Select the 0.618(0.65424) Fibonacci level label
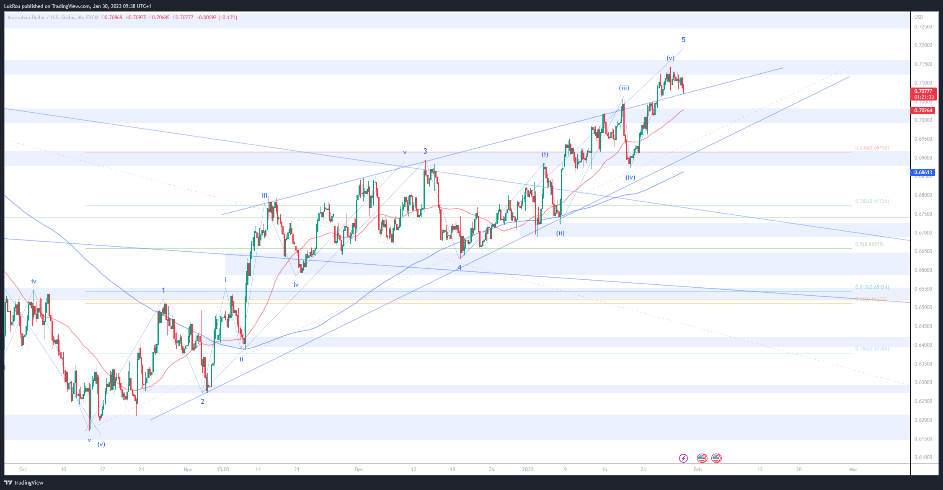 (872, 287)
